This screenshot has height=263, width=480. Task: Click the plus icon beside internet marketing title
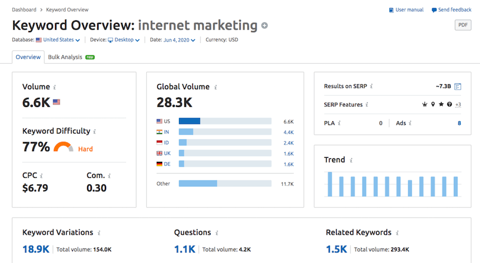(x=264, y=25)
